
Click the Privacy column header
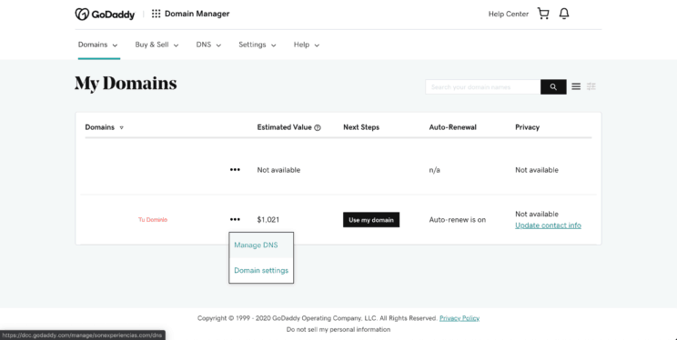(527, 127)
